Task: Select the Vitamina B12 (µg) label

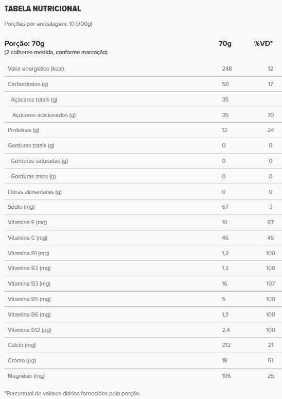Action: 29,330
